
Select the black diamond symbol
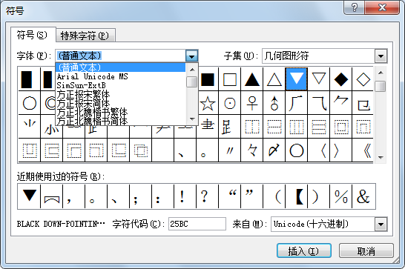pyautogui.click(x=341, y=79)
